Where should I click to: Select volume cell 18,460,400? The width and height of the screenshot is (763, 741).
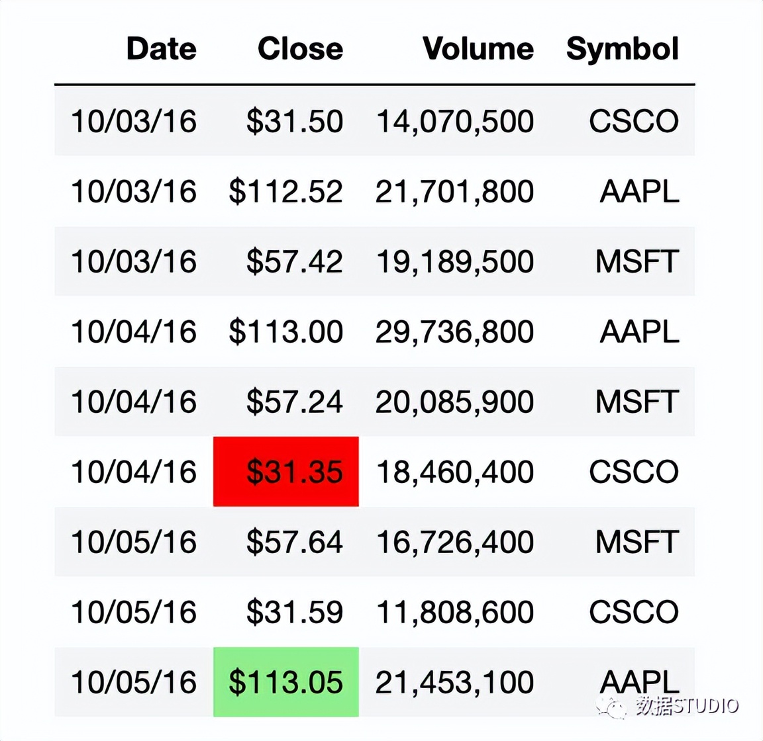click(454, 472)
